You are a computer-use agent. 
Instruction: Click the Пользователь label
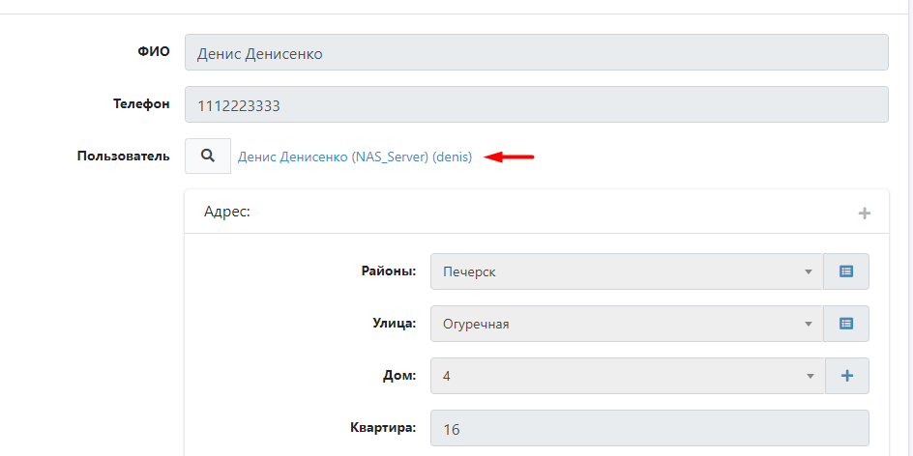(124, 157)
